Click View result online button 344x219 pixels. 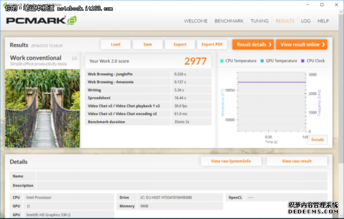click(x=302, y=44)
